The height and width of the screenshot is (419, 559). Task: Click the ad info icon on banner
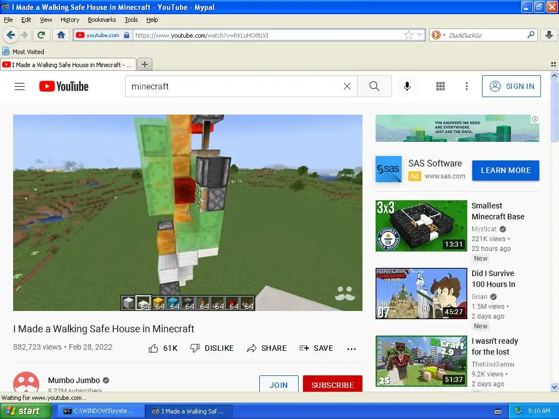tap(535, 119)
